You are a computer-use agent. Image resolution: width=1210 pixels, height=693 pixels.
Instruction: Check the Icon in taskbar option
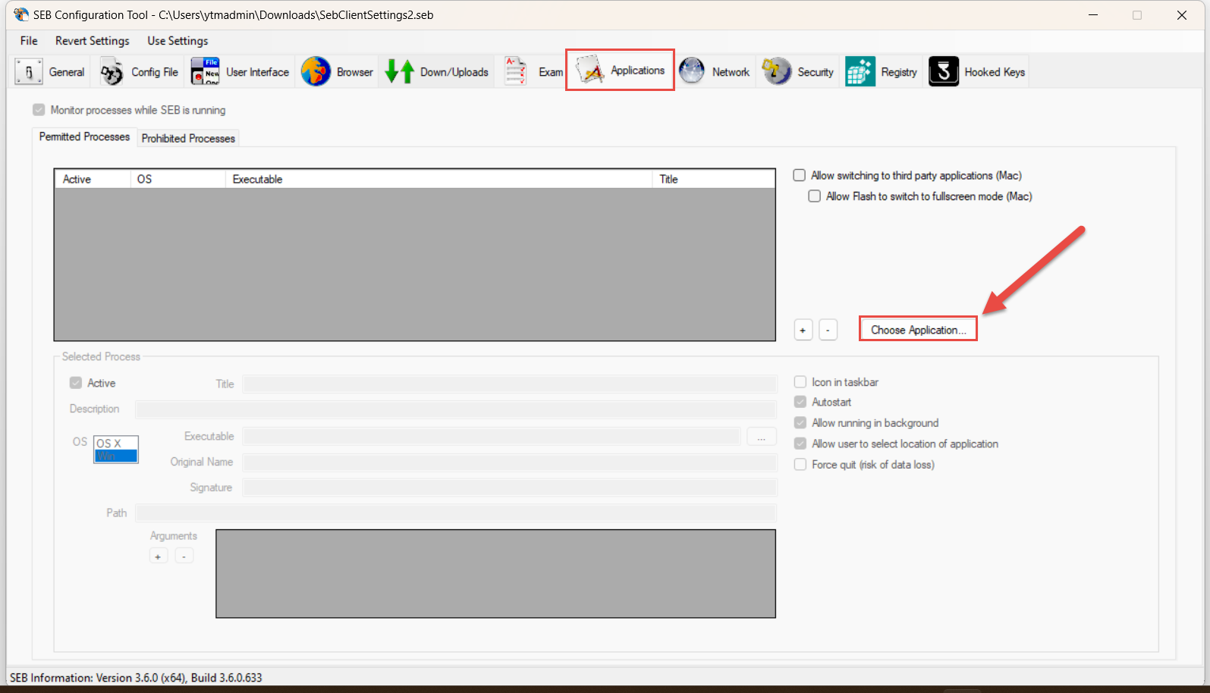800,382
